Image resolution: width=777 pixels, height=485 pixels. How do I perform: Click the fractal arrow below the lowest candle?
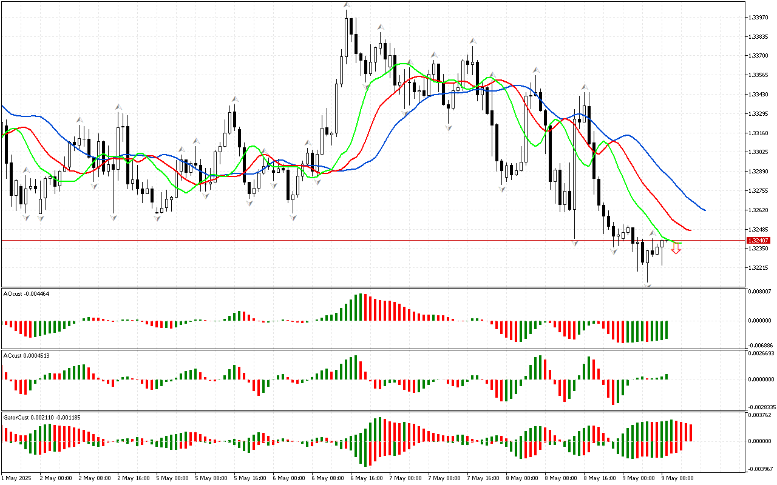[x=648, y=284]
